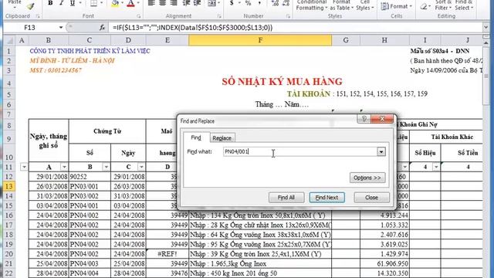The image size is (494, 278).
Task: Open Sort & Filter menu
Action: click(443, 5)
